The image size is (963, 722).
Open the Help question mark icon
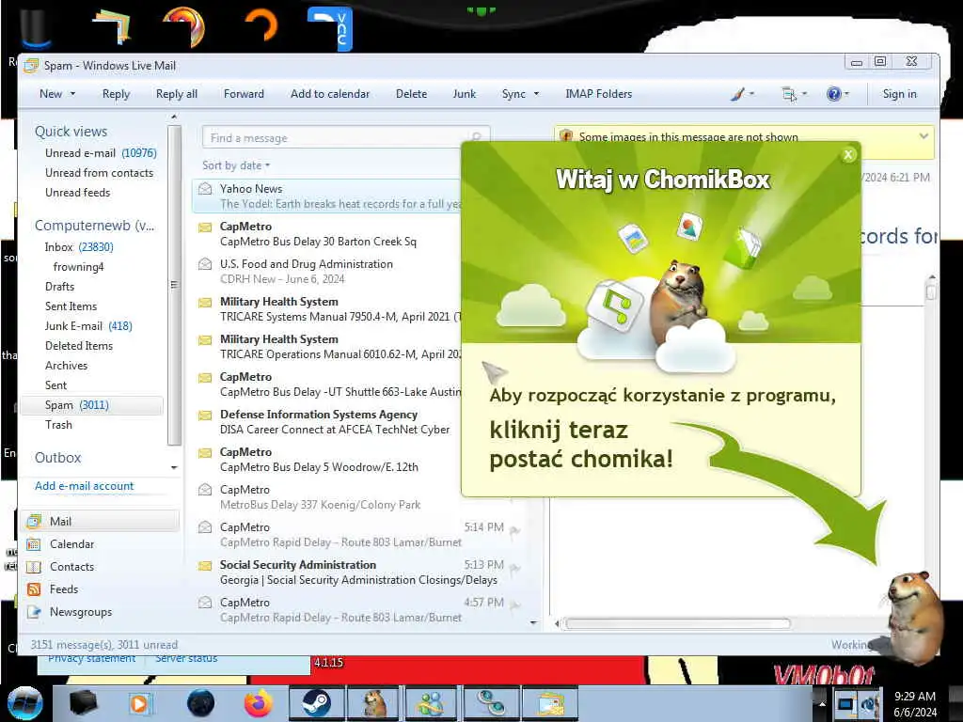click(833, 94)
